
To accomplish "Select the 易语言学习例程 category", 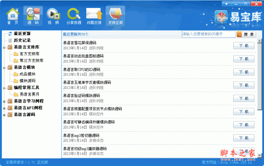I will pyautogui.click(x=29, y=101).
